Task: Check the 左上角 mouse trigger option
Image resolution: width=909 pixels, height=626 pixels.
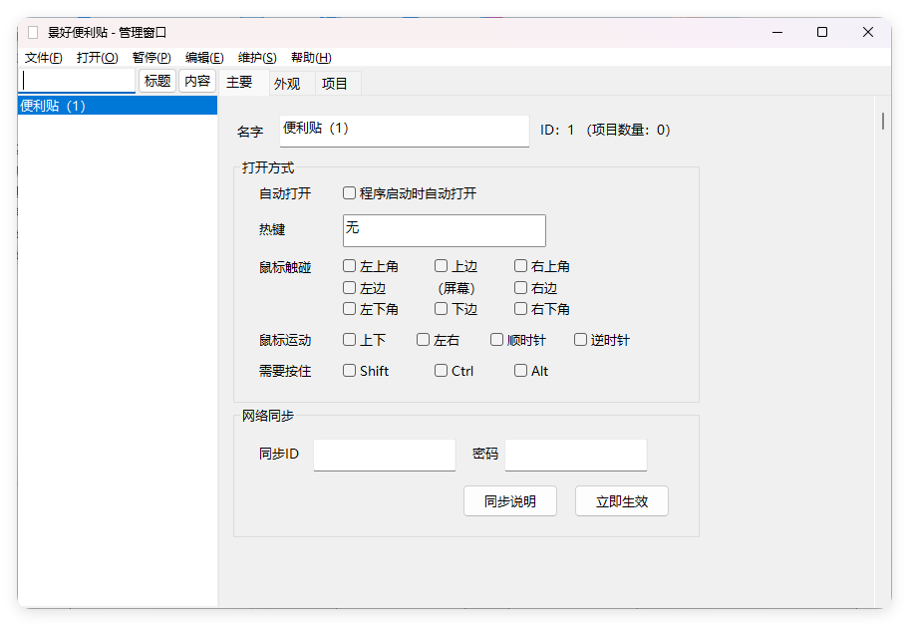Action: (350, 265)
